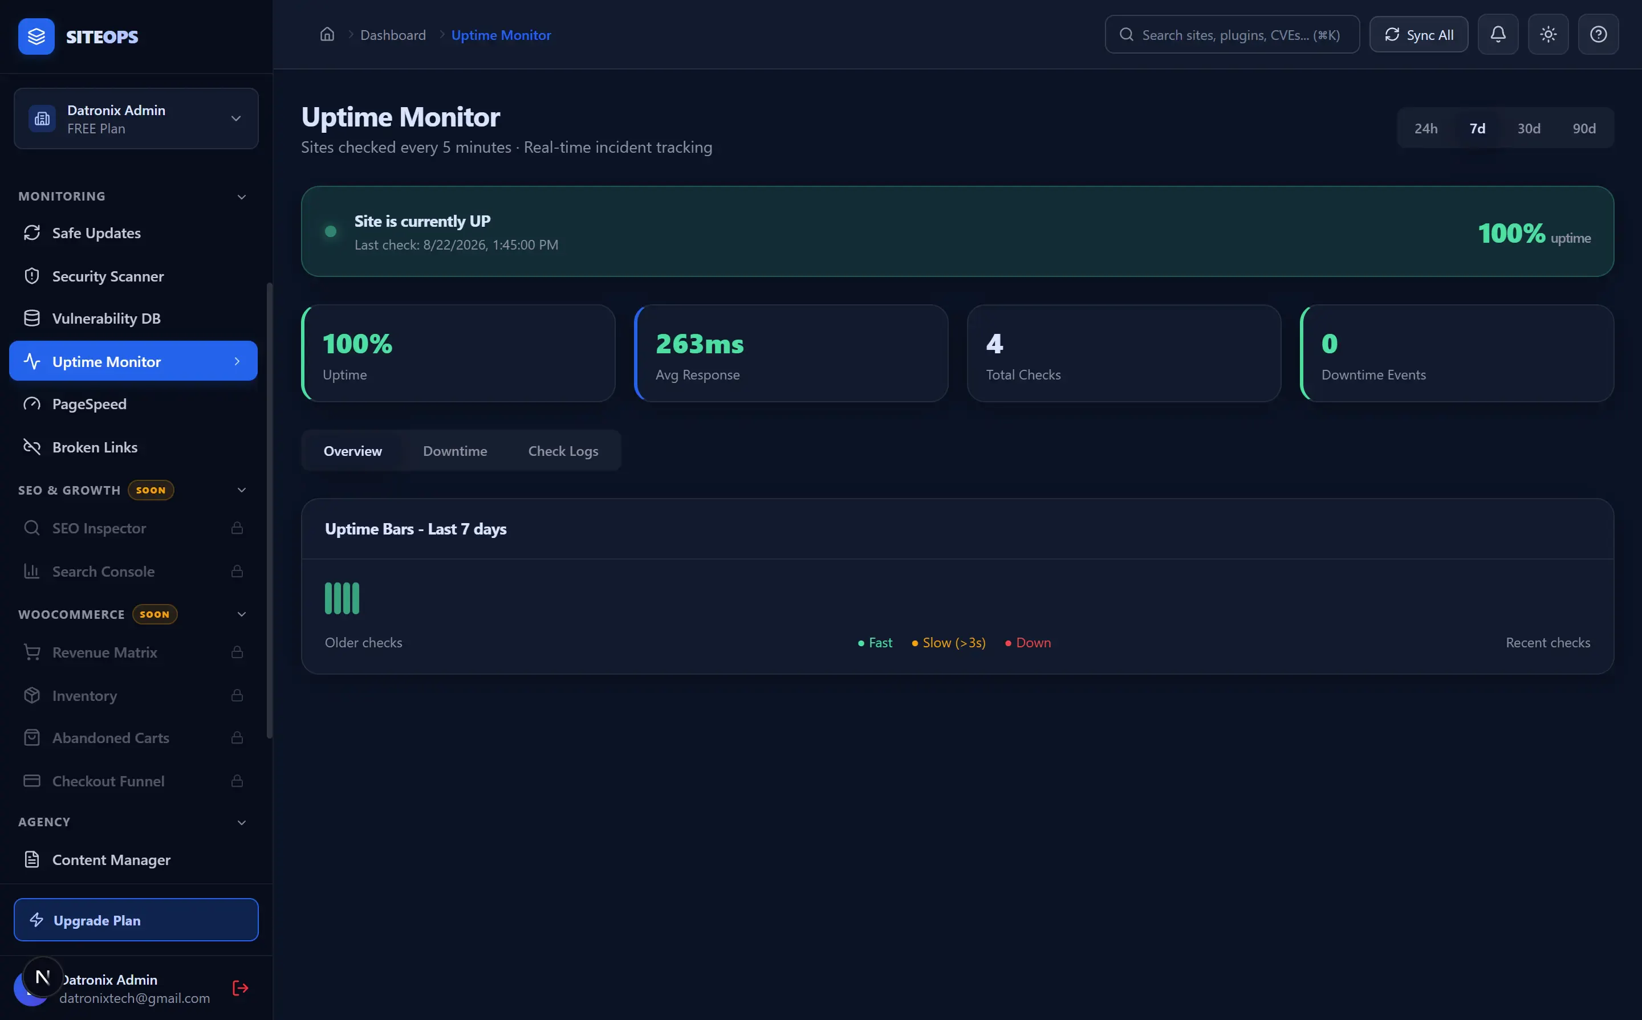This screenshot has width=1642, height=1020.
Task: Open Safe Updates from the sidebar
Action: tap(133, 232)
